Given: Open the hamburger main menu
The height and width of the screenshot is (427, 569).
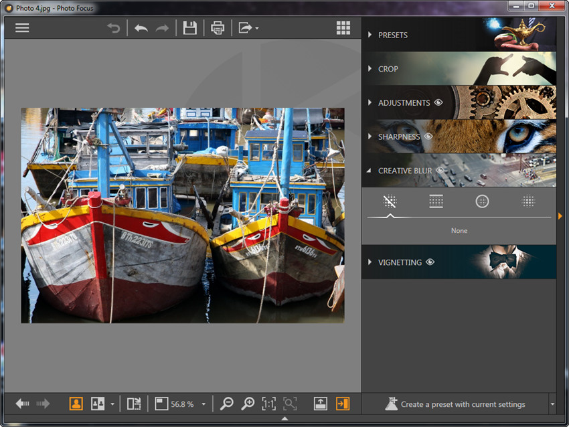Looking at the screenshot, I should [22, 28].
